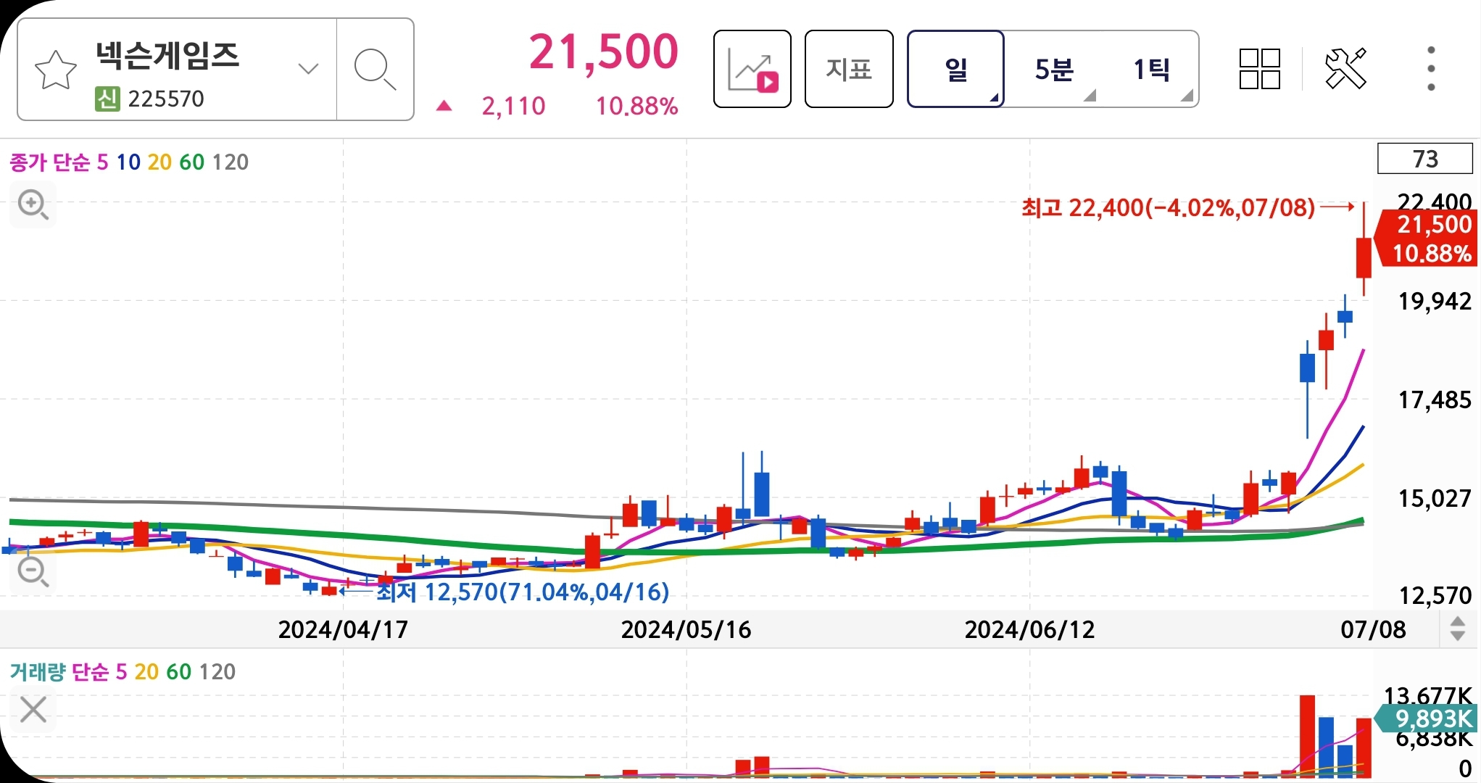The height and width of the screenshot is (783, 1481).
Task: Expand the stock name dropdown chevron
Action: 308,70
